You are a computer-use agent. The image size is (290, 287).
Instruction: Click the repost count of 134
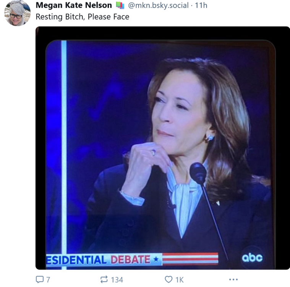(x=117, y=280)
